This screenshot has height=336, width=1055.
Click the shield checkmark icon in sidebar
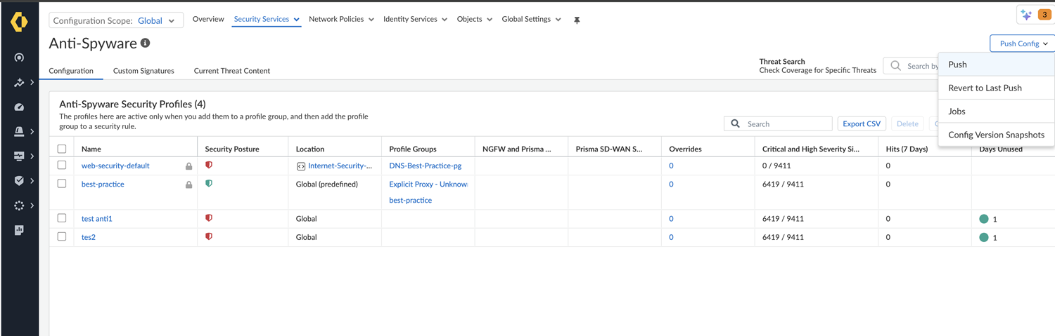(19, 181)
